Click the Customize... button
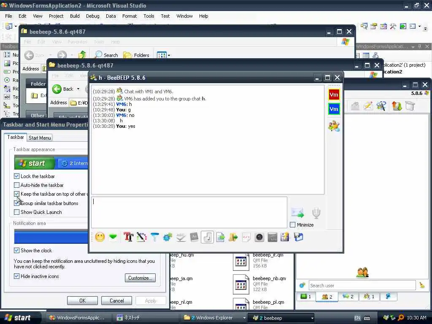 (x=140, y=278)
